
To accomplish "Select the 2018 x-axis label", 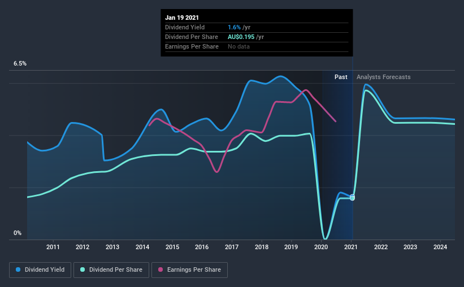I will pos(262,247).
